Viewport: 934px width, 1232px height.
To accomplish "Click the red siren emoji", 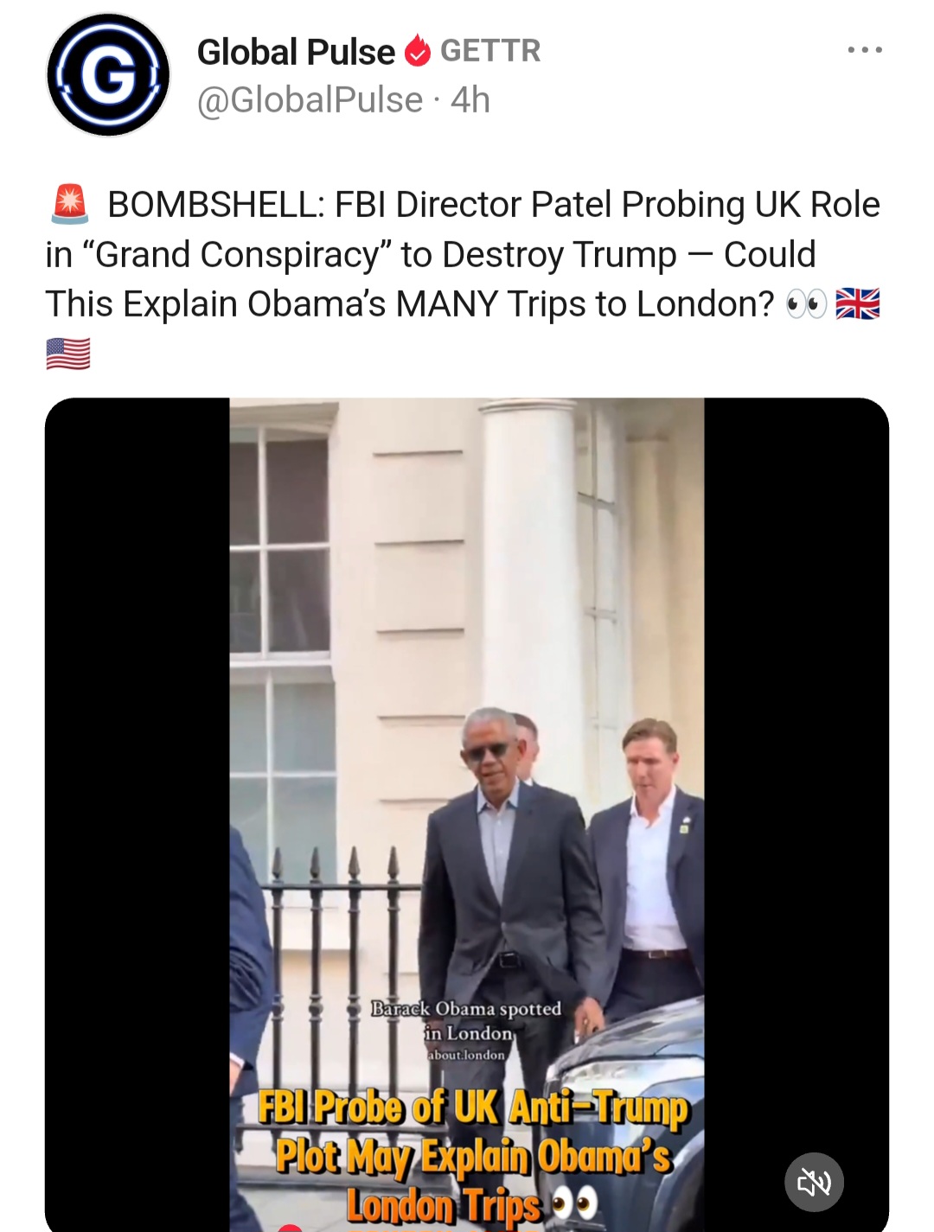I will [x=69, y=205].
